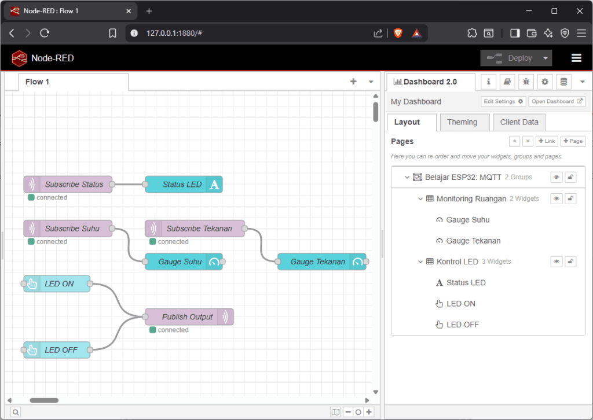Reset canvas zoom level
593x420 pixels.
point(358,412)
